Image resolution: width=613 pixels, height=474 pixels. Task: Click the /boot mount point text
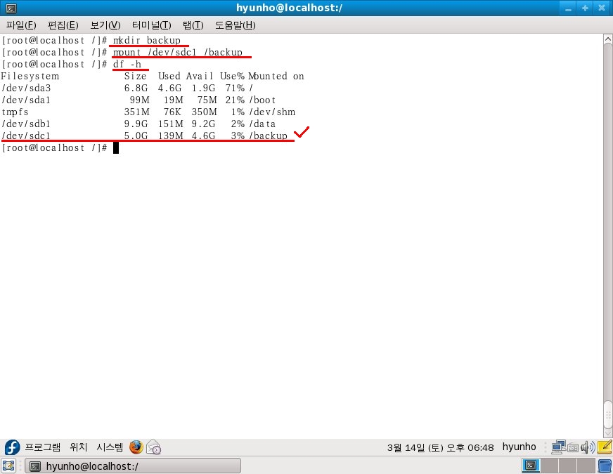(263, 100)
